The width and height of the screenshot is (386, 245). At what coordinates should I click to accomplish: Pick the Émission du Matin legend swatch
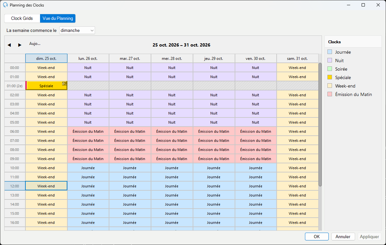[330, 94]
